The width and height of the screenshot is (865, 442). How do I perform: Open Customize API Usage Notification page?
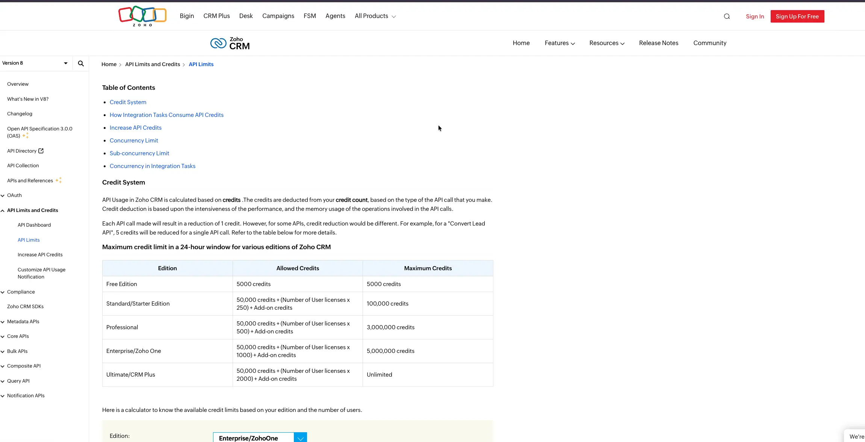point(41,273)
